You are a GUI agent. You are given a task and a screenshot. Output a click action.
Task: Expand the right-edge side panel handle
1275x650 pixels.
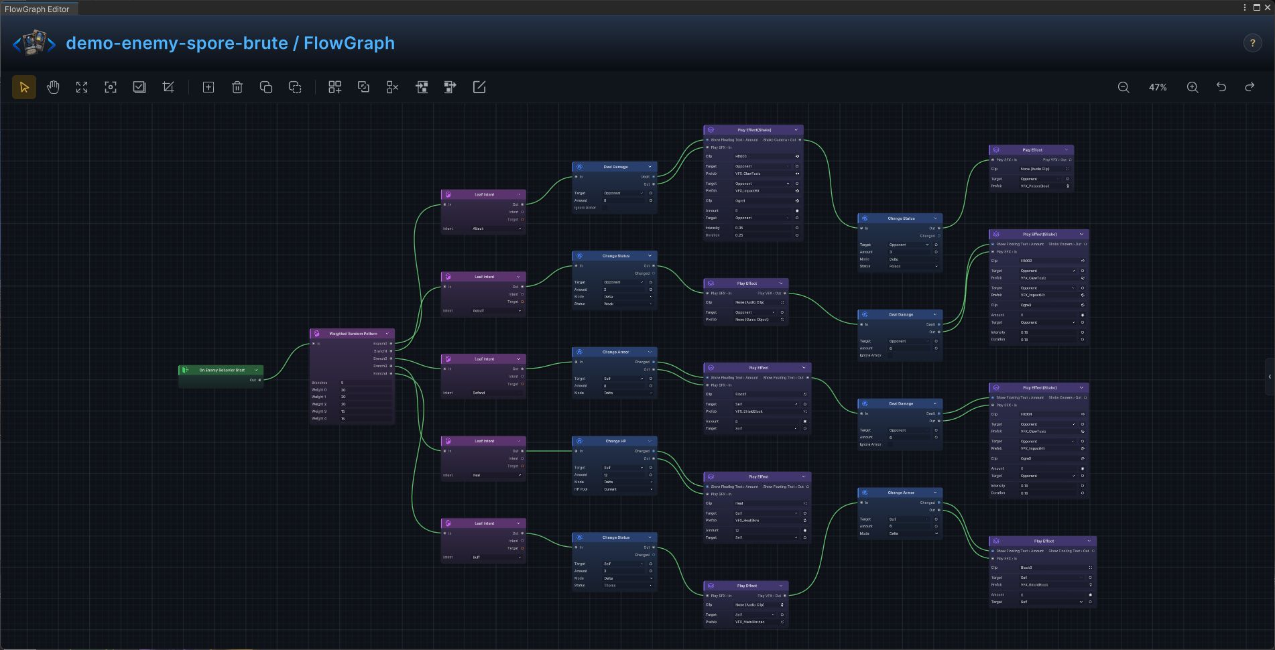[1270, 377]
